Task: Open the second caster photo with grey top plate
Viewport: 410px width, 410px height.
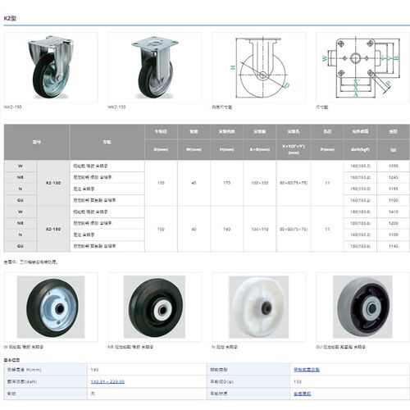Action: pos(155,67)
